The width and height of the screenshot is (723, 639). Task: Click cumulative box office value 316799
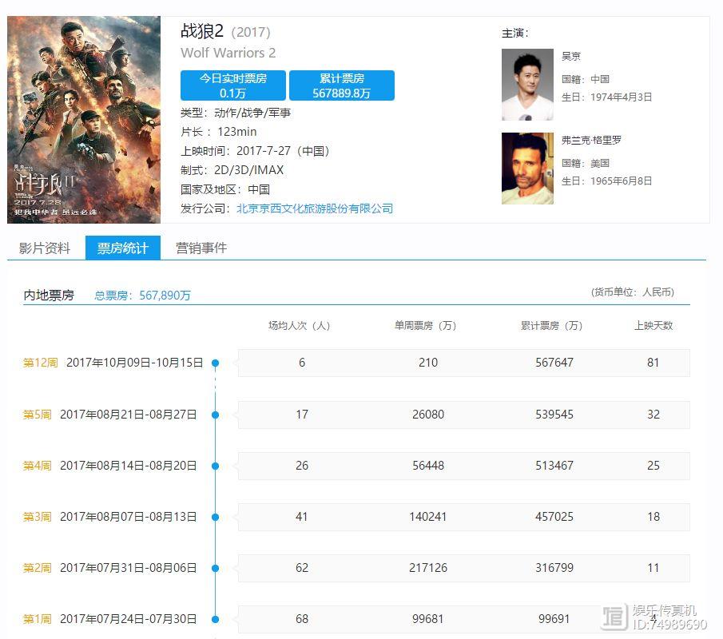click(554, 568)
